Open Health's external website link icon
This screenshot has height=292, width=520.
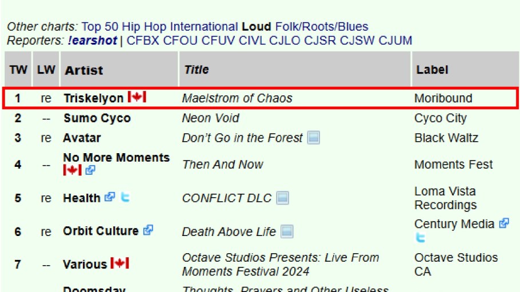point(110,197)
